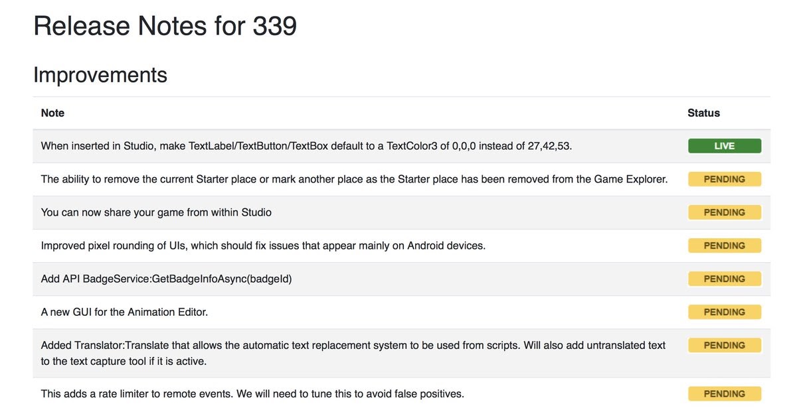Image resolution: width=797 pixels, height=418 pixels.
Task: Click the Note column header
Action: point(52,113)
